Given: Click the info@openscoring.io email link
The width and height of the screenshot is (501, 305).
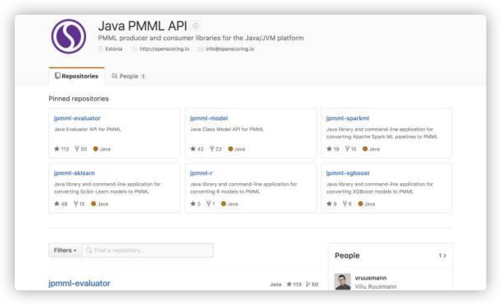Looking at the screenshot, I should (x=229, y=49).
